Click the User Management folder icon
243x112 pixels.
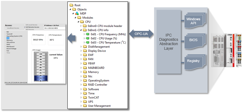pyautogui.click(x=85, y=106)
